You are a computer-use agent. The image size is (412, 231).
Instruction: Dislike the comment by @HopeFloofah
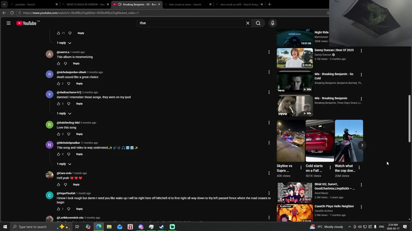click(x=69, y=209)
